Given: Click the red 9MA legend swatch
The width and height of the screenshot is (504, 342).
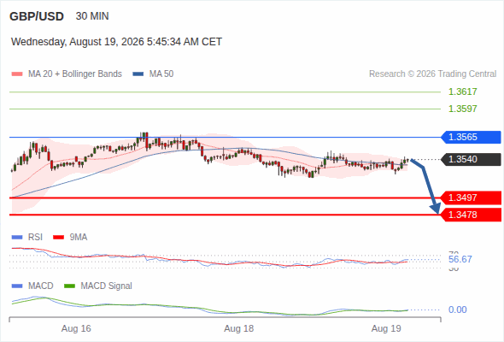Looking at the screenshot, I should (x=58, y=238).
